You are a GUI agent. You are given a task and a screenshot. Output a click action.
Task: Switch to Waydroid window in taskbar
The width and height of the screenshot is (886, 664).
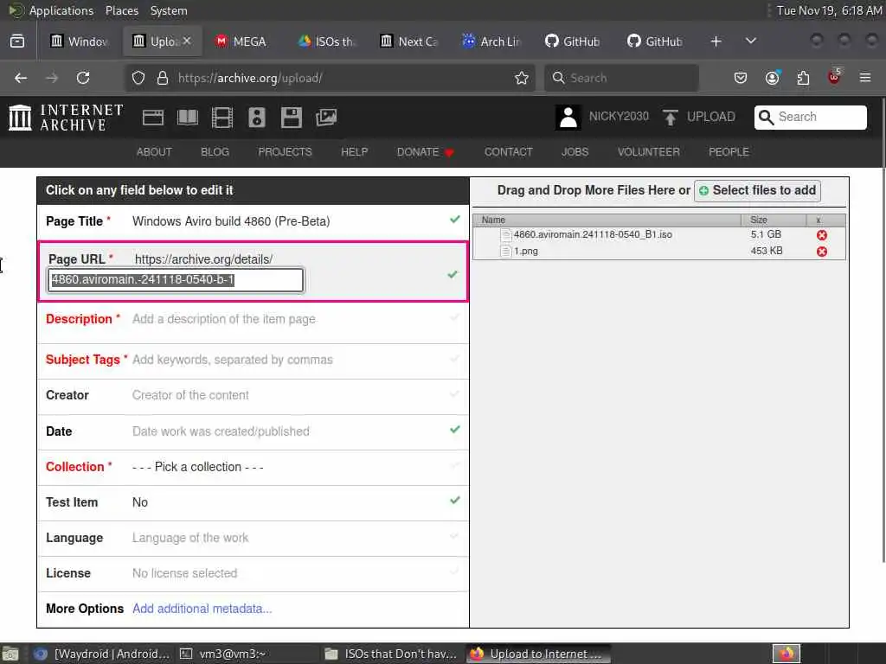click(x=102, y=654)
